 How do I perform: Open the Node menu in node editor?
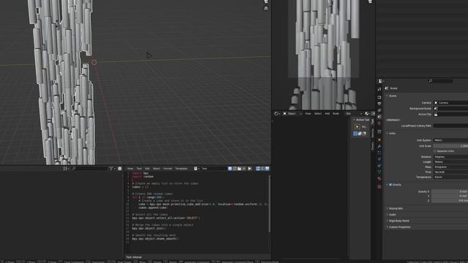coord(336,114)
